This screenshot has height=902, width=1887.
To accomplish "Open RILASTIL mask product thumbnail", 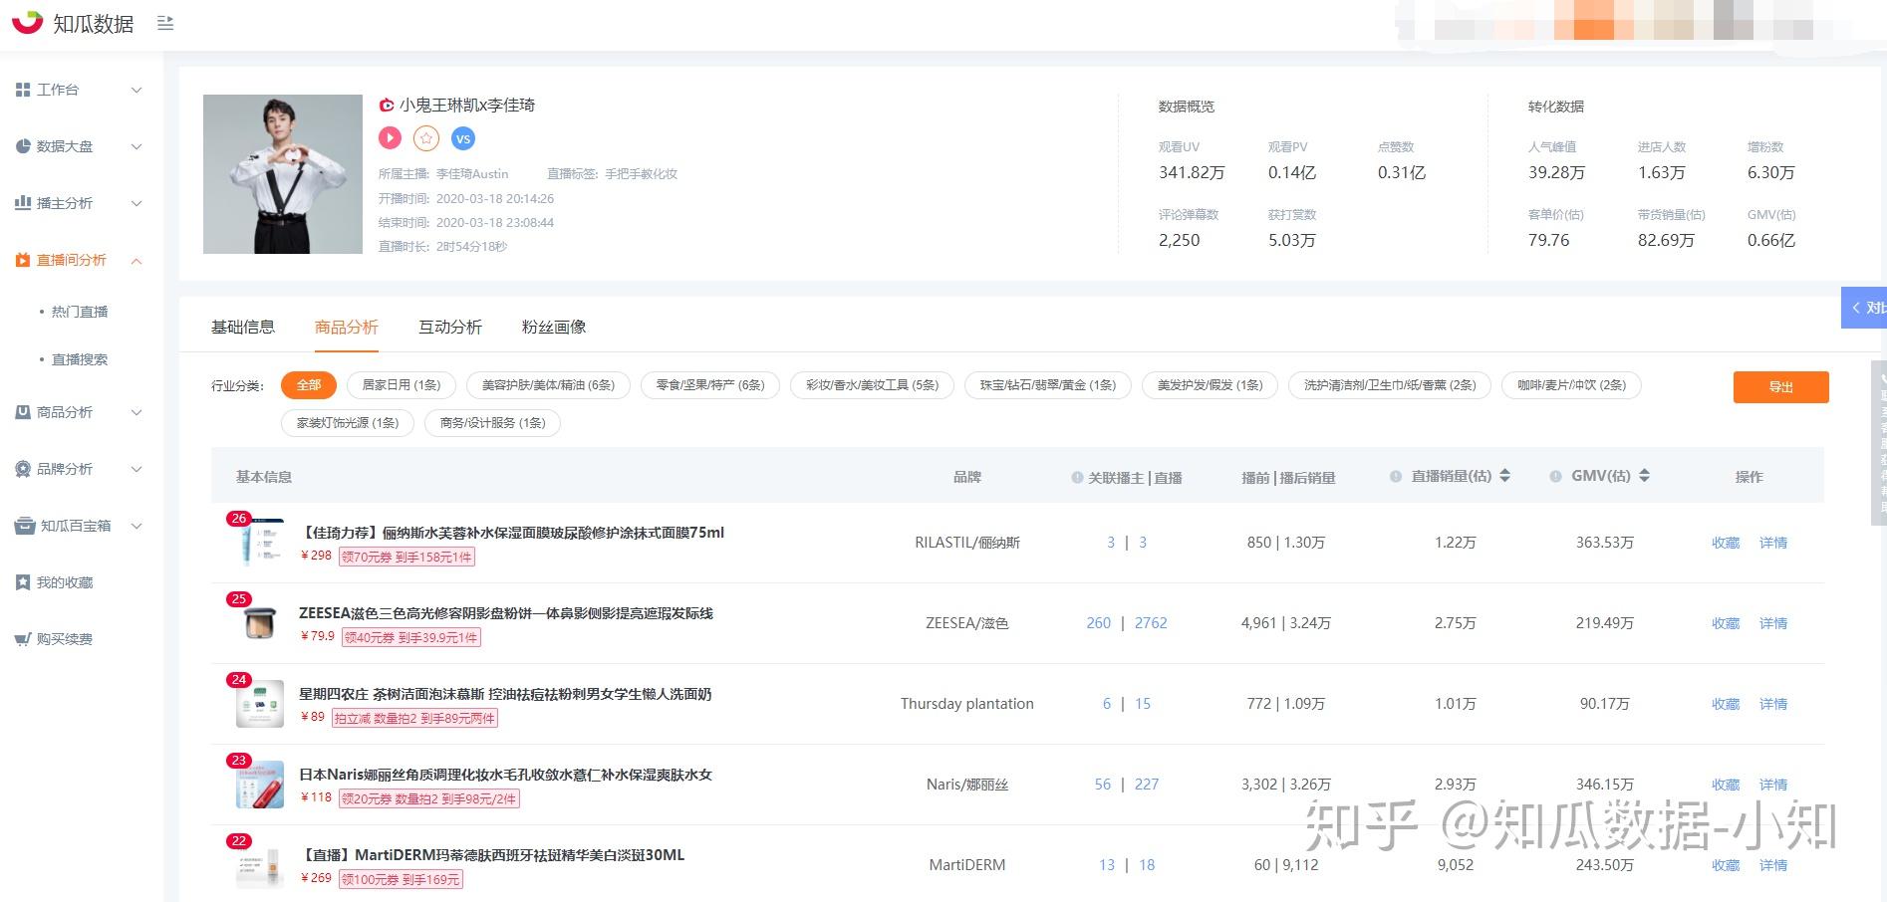I will point(259,543).
